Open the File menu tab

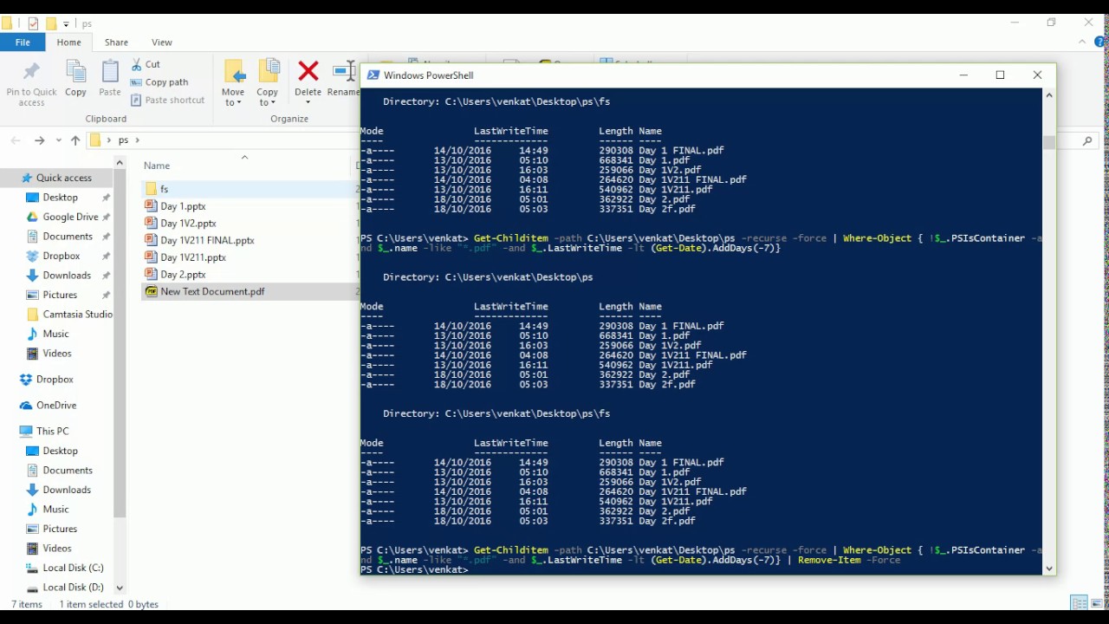pos(23,42)
